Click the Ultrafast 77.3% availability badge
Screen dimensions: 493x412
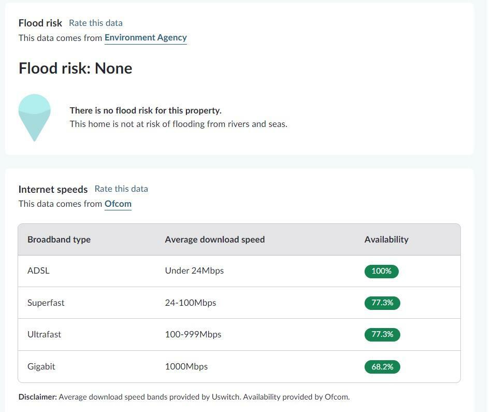tap(382, 334)
